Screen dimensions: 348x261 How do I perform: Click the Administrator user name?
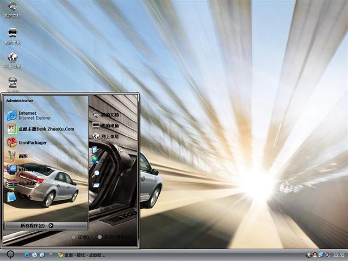(20, 101)
